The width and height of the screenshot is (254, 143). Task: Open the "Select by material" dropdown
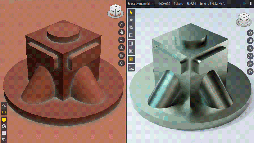pyautogui.click(x=141, y=4)
